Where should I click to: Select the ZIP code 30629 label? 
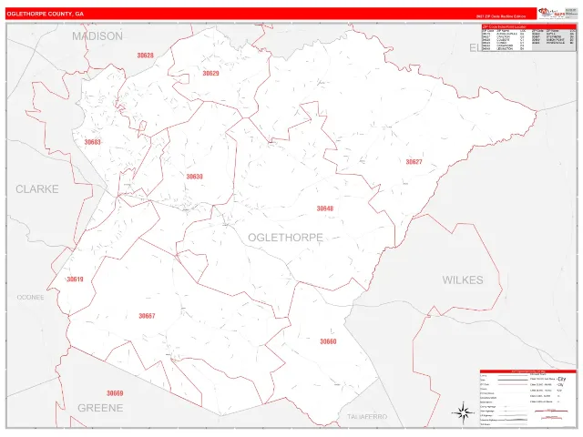pyautogui.click(x=210, y=73)
